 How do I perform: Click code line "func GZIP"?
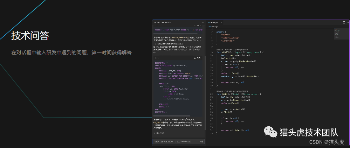(239, 94)
